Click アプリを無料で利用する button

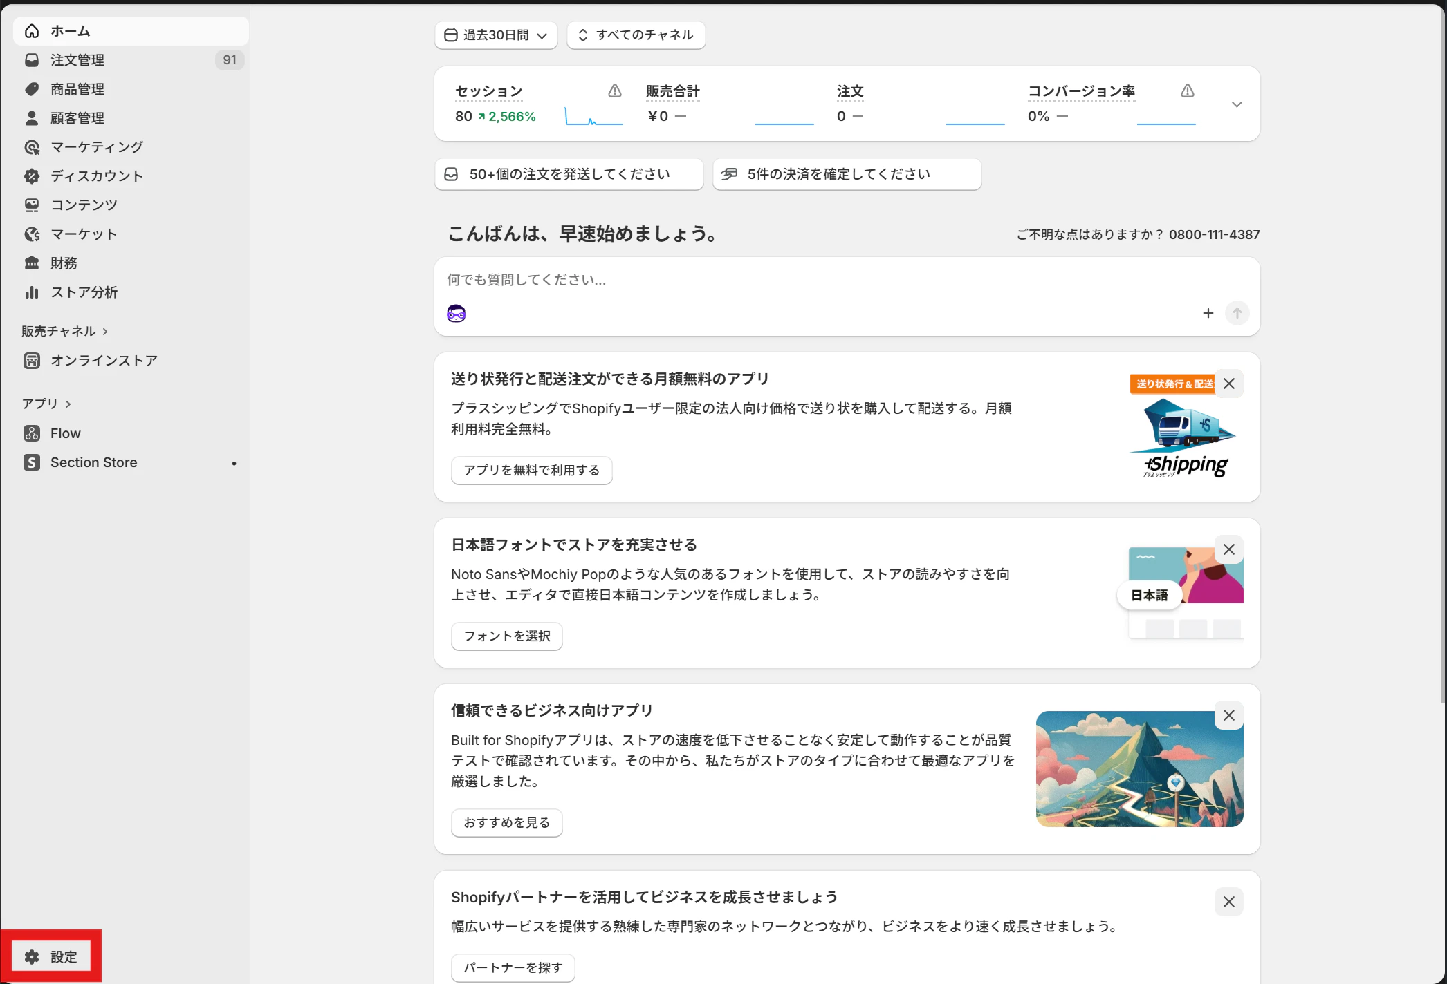click(531, 471)
